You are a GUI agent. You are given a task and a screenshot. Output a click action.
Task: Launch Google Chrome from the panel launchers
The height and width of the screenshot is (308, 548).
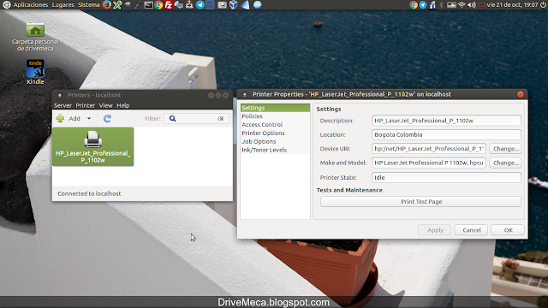[158, 5]
